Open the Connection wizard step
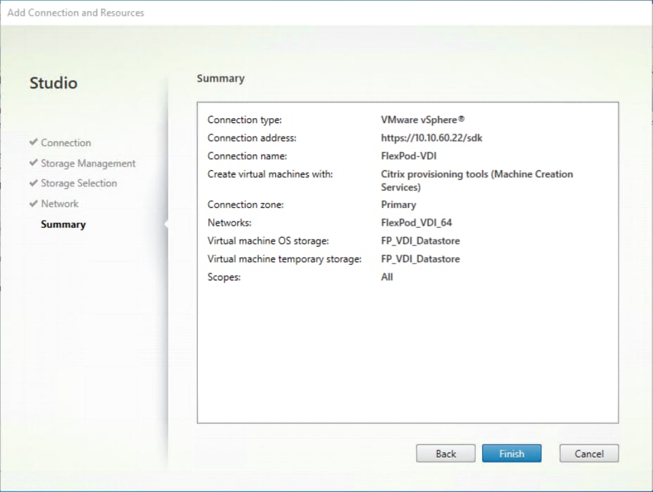 [x=66, y=143]
